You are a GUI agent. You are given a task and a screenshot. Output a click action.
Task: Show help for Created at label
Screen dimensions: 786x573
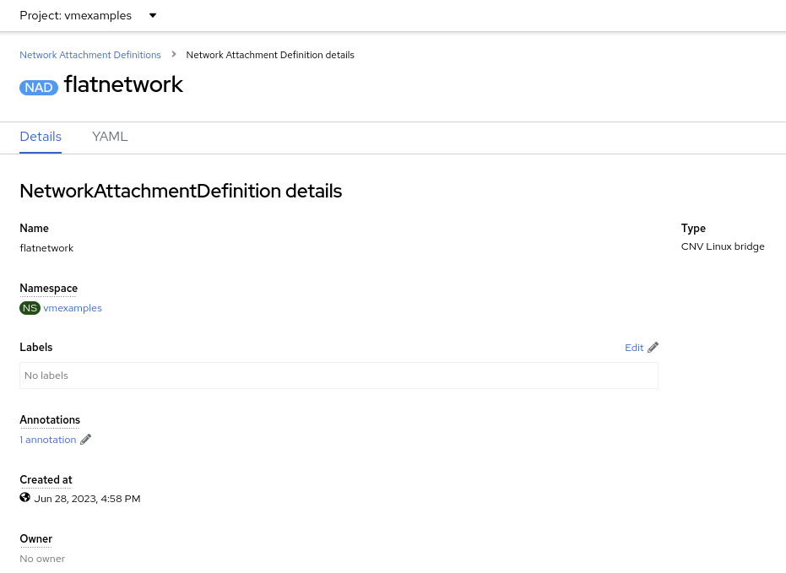46,480
